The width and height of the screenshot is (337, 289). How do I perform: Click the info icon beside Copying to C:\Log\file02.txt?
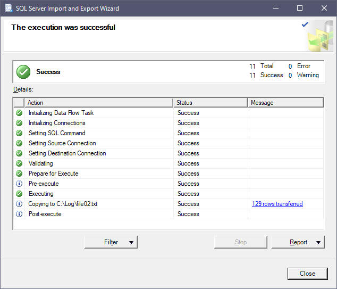click(19, 204)
